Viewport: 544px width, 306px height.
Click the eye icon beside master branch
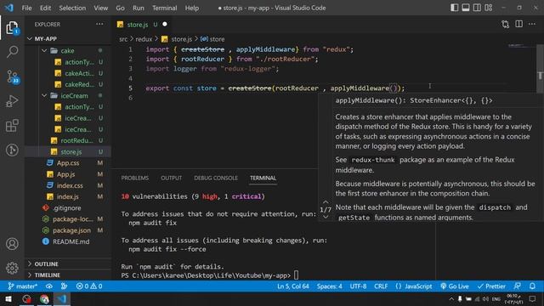tap(49, 286)
